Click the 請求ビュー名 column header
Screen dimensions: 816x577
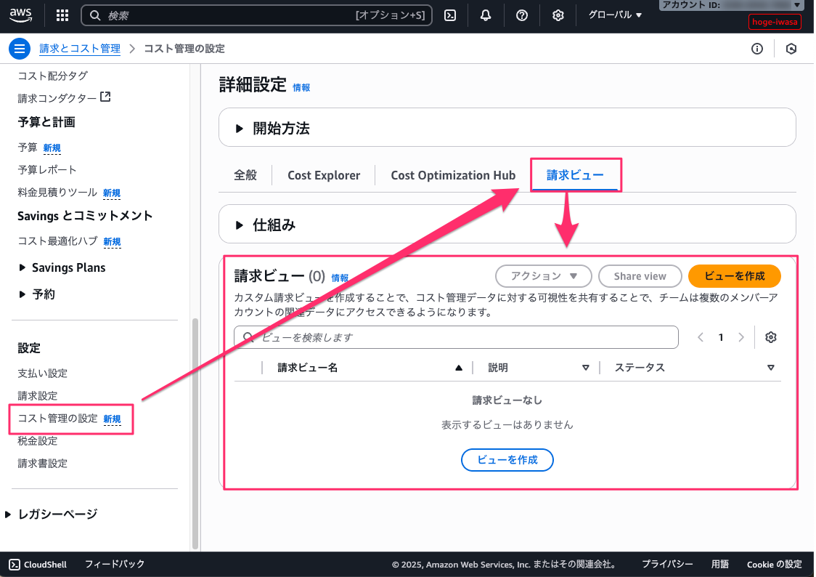point(308,368)
